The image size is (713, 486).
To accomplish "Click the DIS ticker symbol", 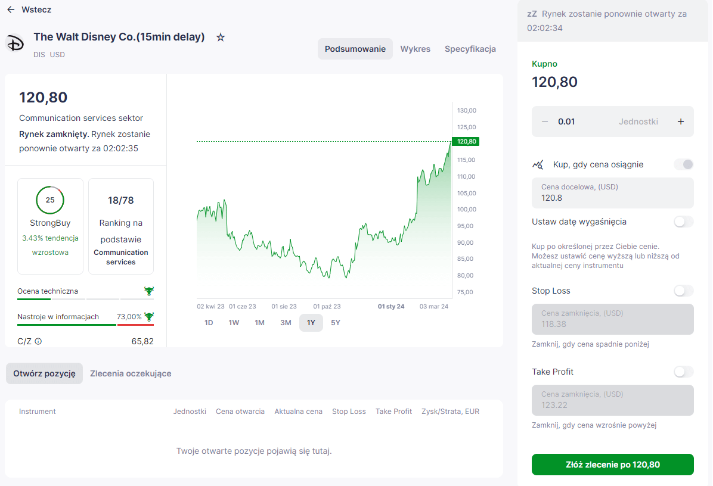I will [x=39, y=55].
